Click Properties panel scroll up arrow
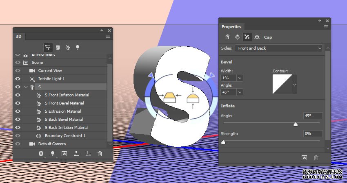347x183 pixels. pos(328,48)
